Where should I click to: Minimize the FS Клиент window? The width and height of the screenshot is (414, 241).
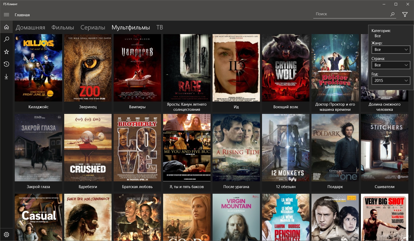pos(384,4)
